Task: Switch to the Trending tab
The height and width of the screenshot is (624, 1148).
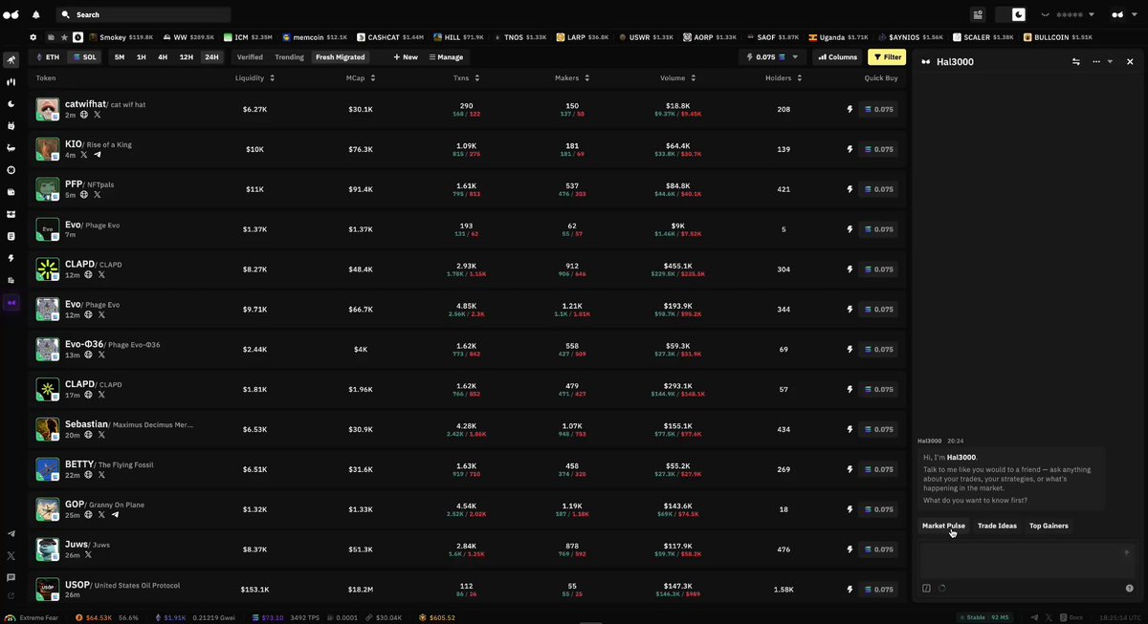Action: point(289,57)
